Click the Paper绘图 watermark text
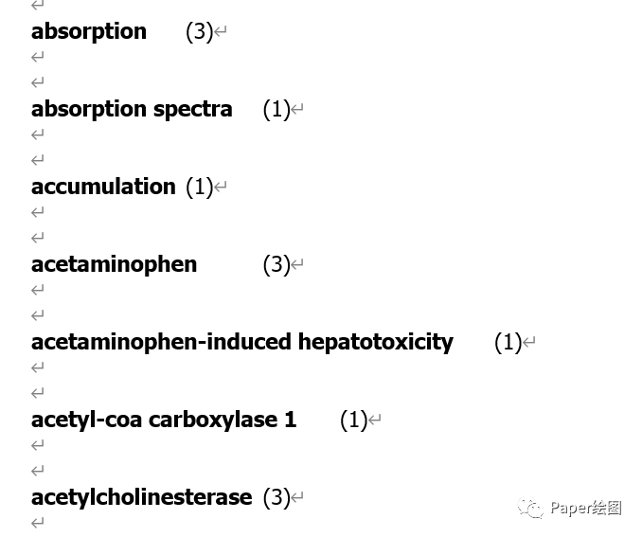Screen dimensions: 642x537 click(586, 508)
